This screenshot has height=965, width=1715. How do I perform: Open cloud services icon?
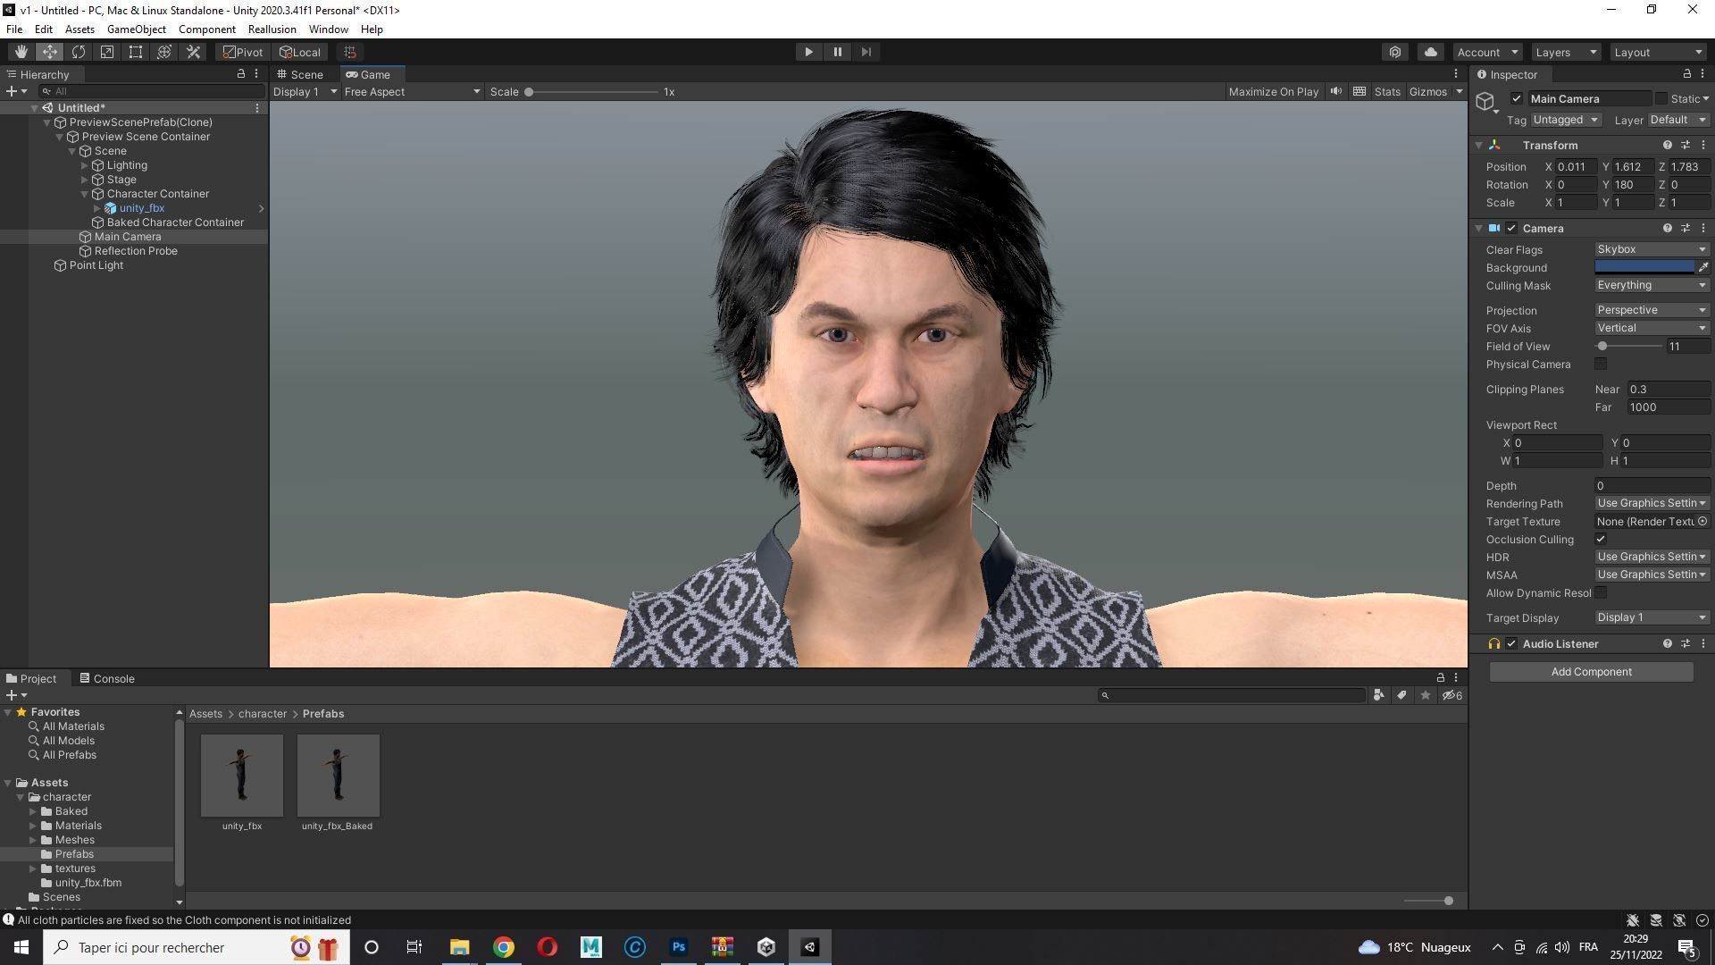coord(1430,52)
